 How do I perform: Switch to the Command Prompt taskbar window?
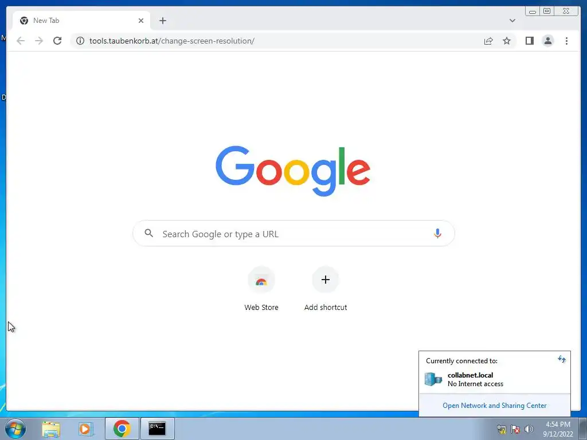tap(157, 429)
